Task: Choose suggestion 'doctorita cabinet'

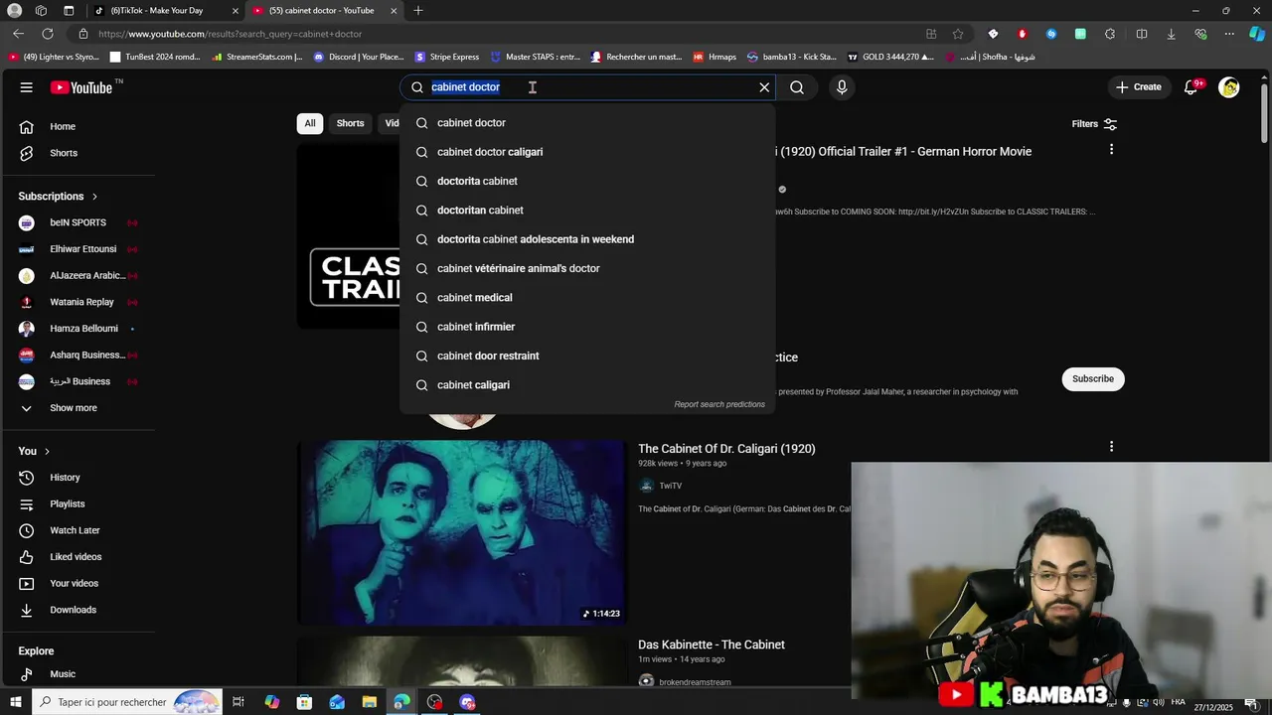Action: click(x=586, y=181)
